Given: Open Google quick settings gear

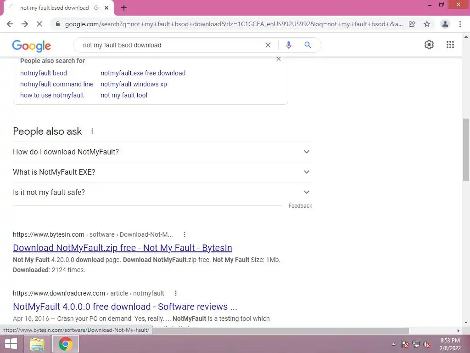Looking at the screenshot, I should click(x=429, y=45).
